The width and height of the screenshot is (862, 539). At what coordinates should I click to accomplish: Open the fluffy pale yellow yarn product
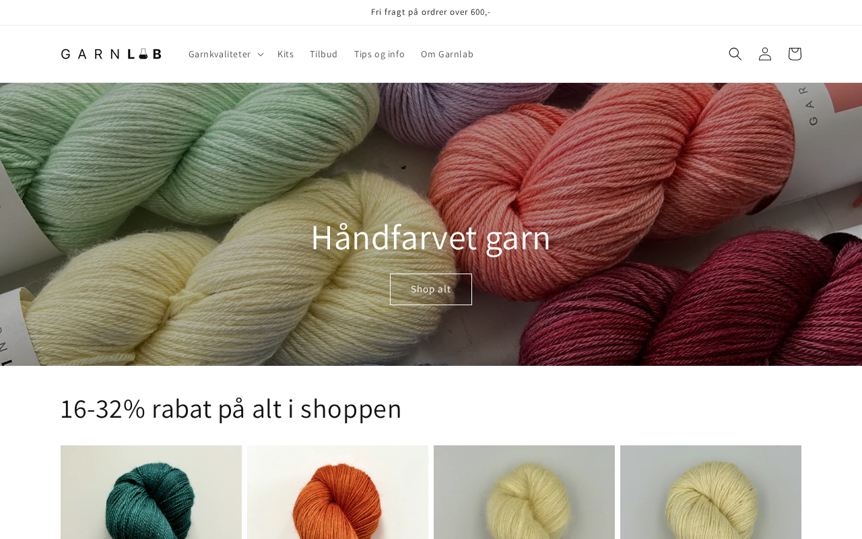[524, 493]
